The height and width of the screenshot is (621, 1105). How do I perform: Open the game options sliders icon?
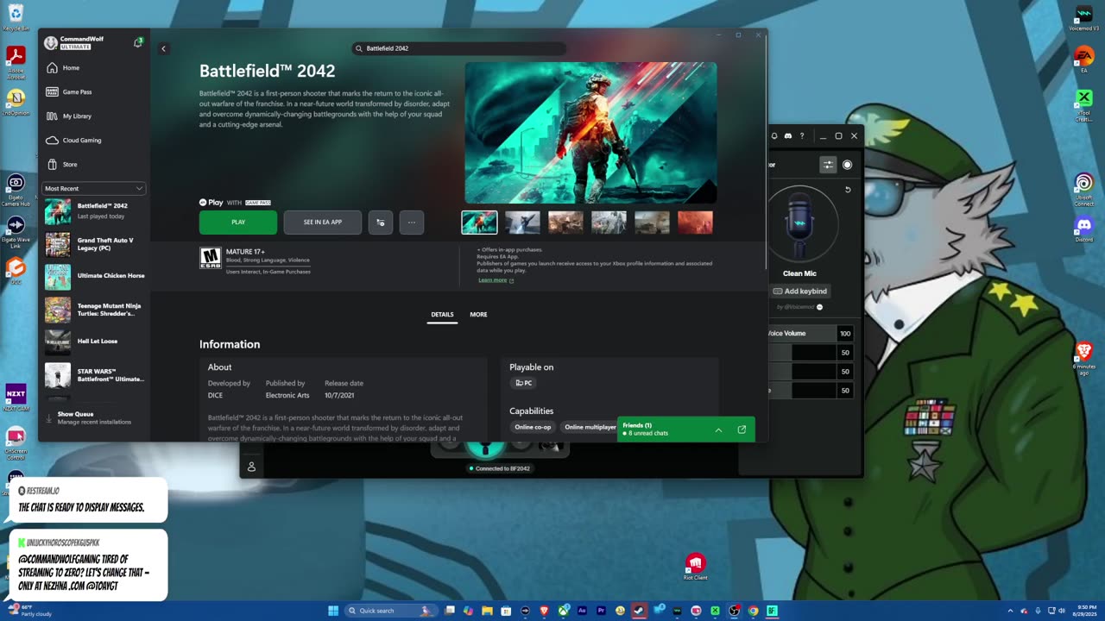click(x=381, y=222)
